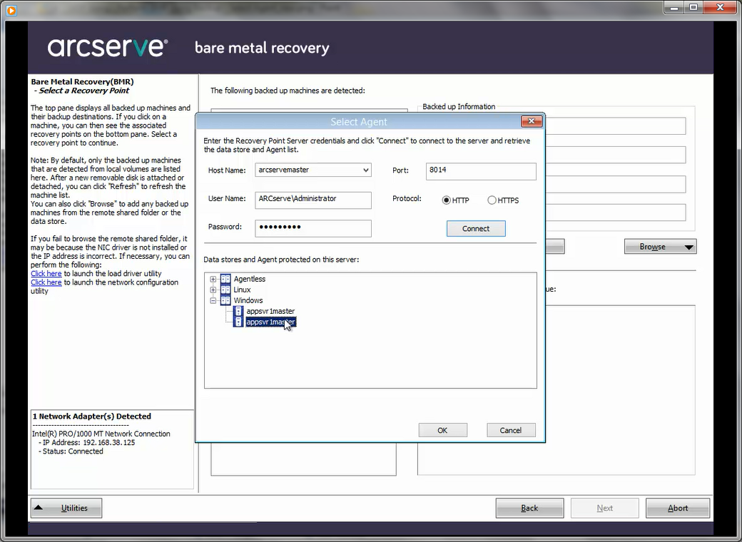Click the media player icon in title bar
Viewport: 742px width, 542px height.
tap(11, 10)
